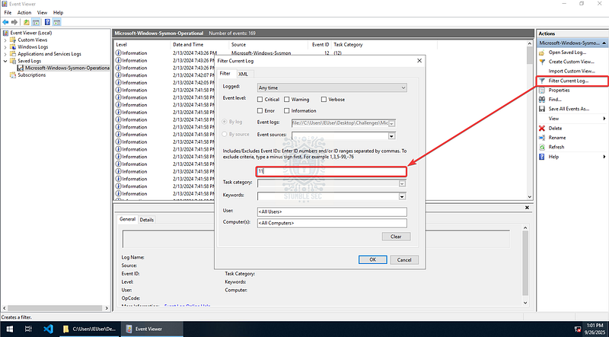
Task: Close the event preview pane with X
Action: 527,208
